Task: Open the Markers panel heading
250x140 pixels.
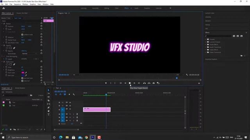Action: pos(208,21)
